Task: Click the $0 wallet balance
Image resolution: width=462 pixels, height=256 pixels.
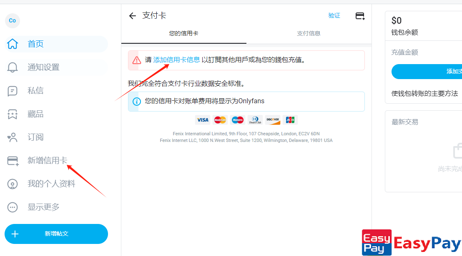Action: 397,21
